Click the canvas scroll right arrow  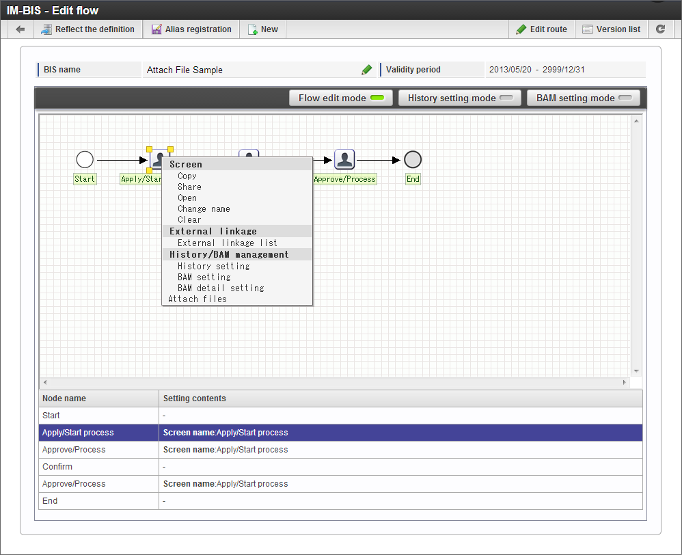coord(624,382)
